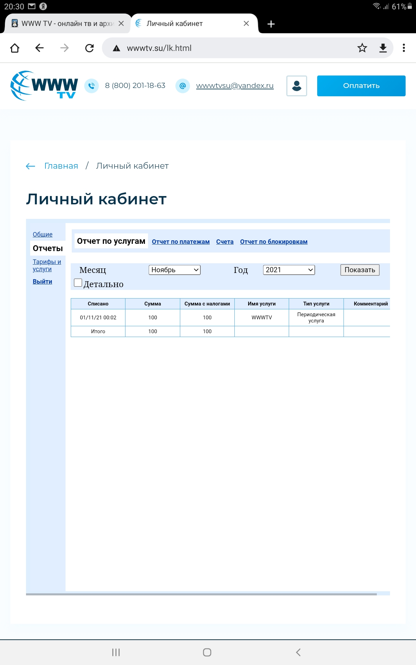Click Выйти to log out

(x=42, y=282)
